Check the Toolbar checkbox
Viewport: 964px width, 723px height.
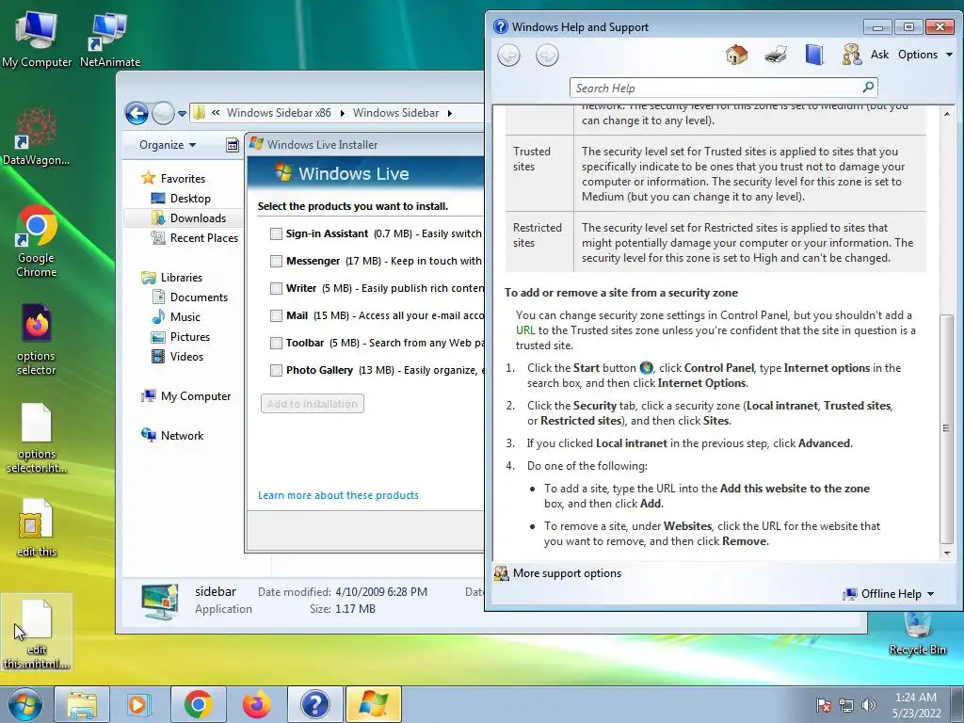point(276,343)
